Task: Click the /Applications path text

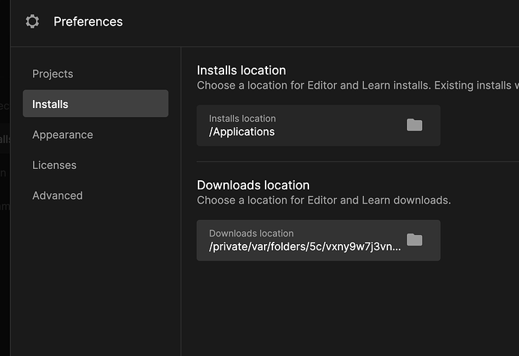Action: (x=241, y=131)
